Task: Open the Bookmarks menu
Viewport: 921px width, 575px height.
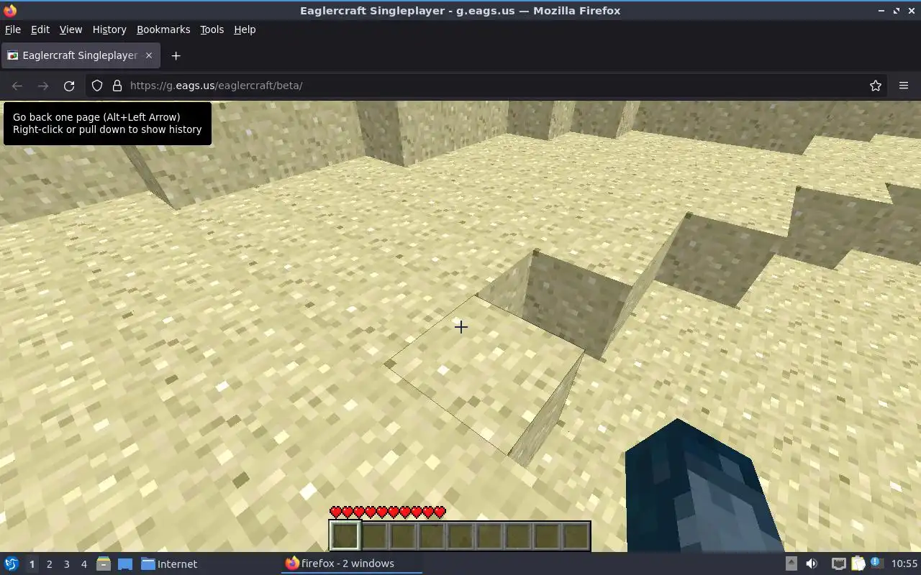Action: click(x=163, y=29)
